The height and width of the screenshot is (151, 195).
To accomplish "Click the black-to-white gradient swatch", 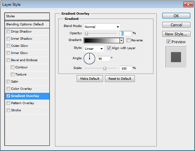I will (x=101, y=40).
